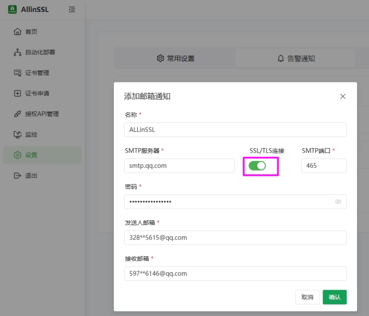Screen dimensions: 369x316
Task: Click the 取消 cancel button
Action: coord(307,297)
